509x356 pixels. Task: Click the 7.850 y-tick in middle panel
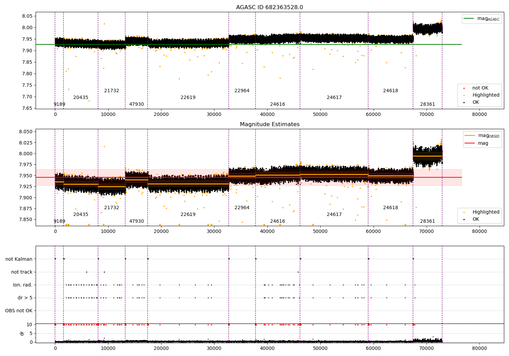pyautogui.click(x=25, y=220)
